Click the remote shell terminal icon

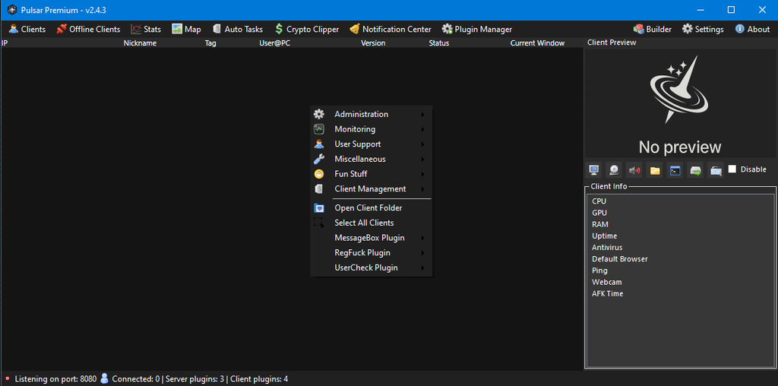pos(675,170)
